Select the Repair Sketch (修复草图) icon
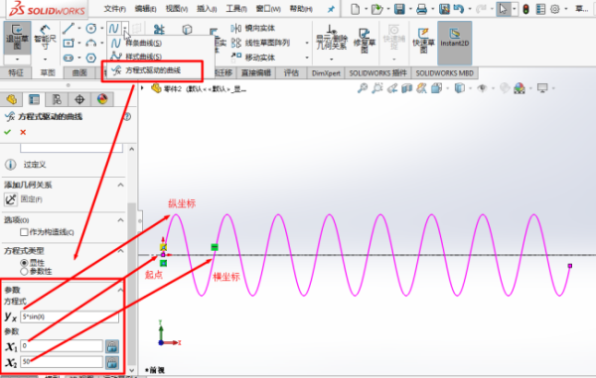 365,41
